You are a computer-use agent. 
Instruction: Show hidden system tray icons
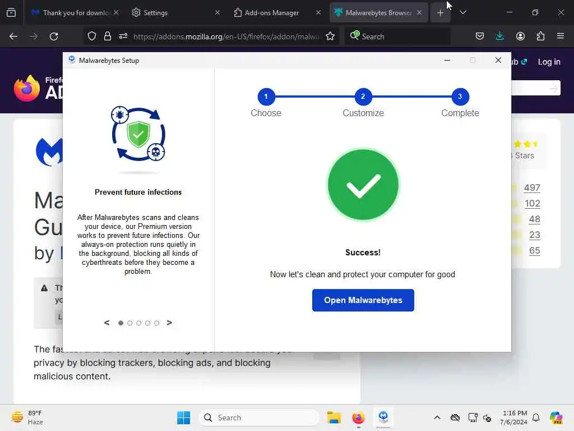coord(437,418)
